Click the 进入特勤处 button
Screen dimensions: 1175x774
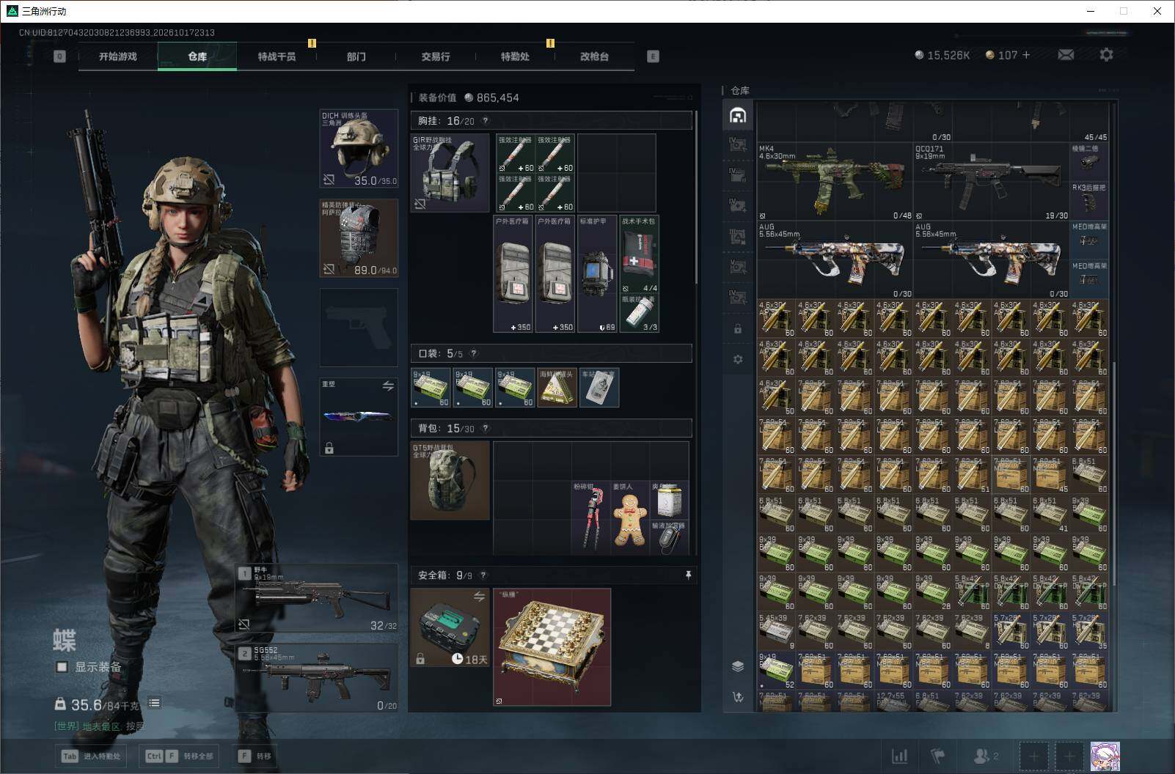click(x=91, y=756)
